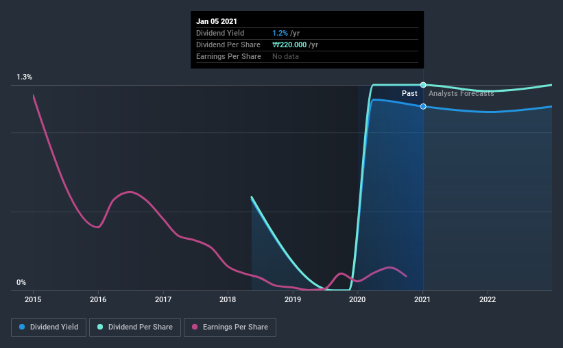Click the blue Dividend Yield data point marker
563x348 pixels.
423,106
